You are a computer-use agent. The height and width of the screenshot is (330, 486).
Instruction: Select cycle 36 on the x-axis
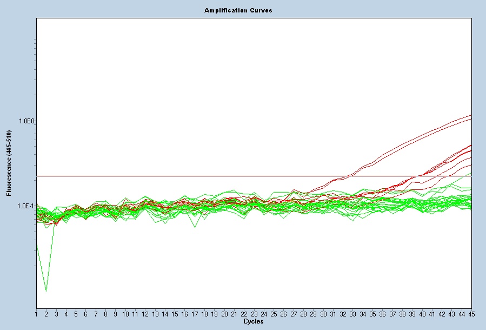(382, 314)
